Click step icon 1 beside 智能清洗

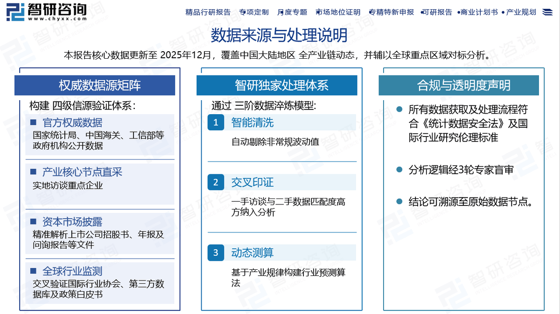[x=215, y=122]
